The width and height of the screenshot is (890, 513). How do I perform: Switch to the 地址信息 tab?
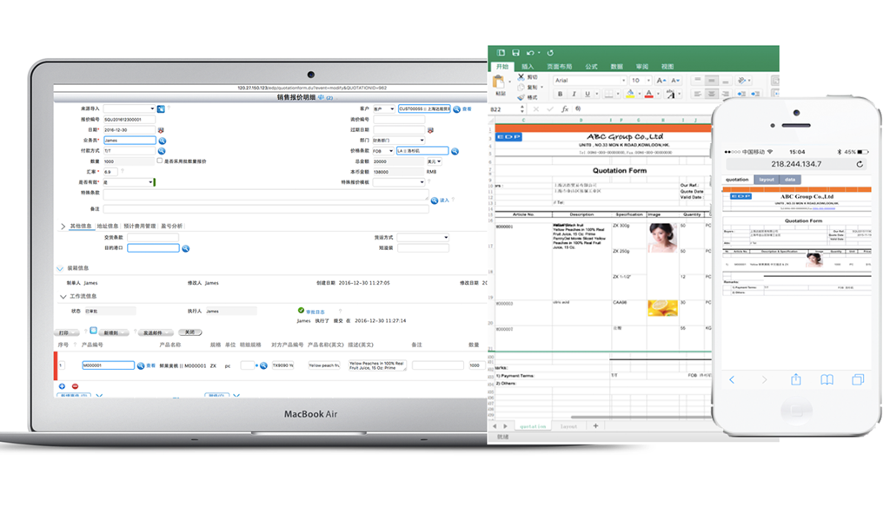[108, 226]
